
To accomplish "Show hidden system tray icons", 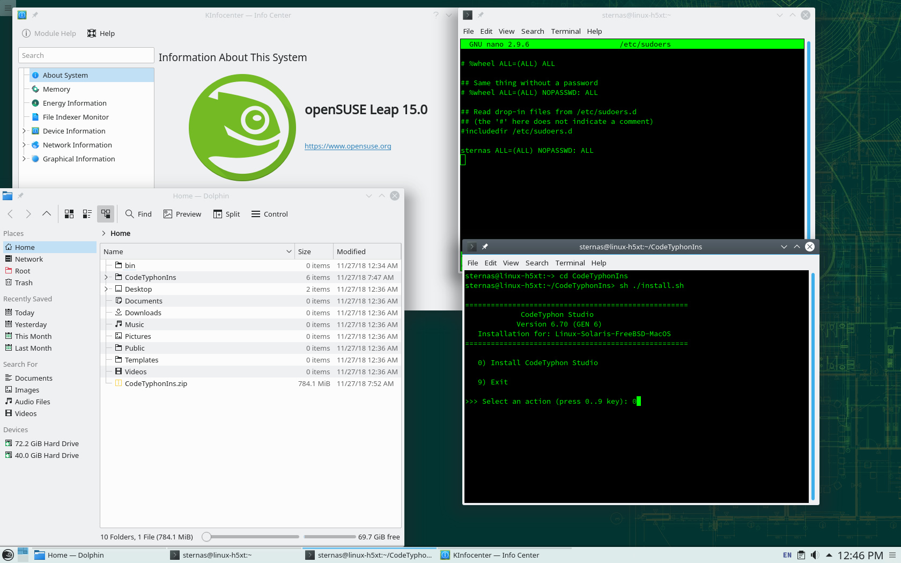I will 829,555.
